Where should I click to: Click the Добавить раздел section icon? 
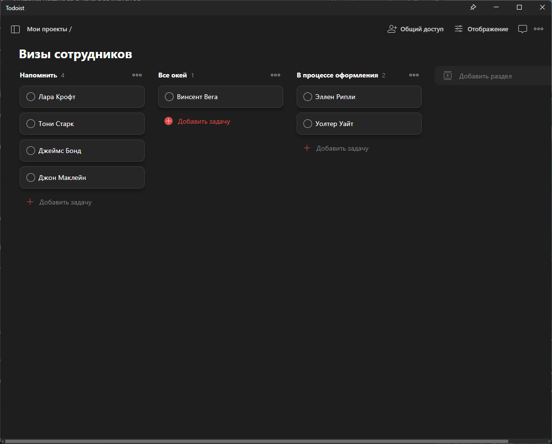(x=448, y=76)
